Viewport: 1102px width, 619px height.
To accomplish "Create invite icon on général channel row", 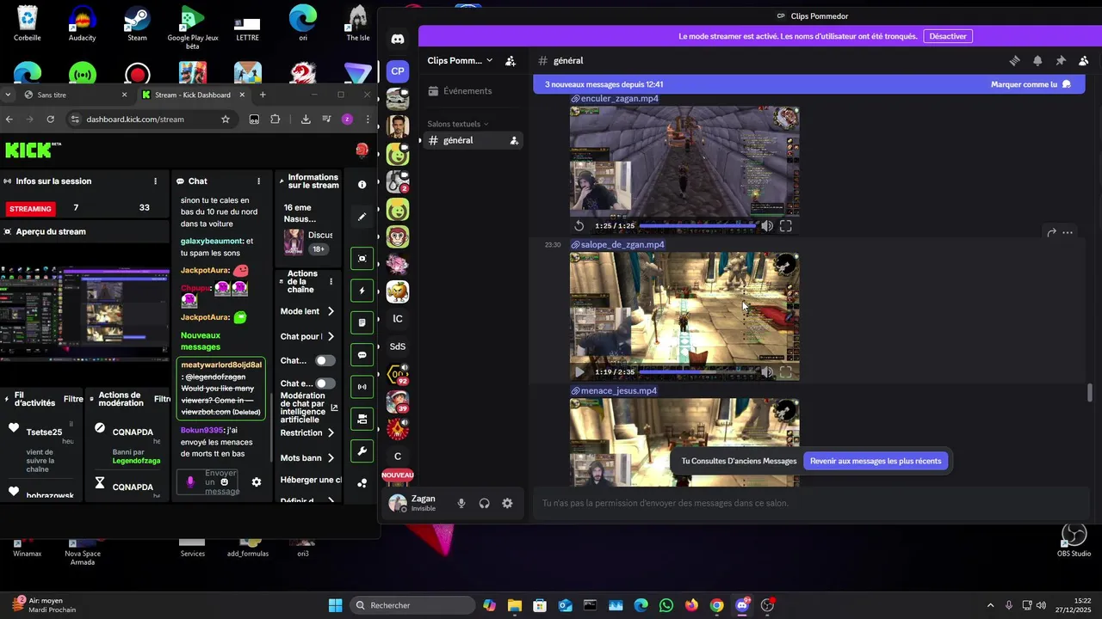I will tap(514, 140).
